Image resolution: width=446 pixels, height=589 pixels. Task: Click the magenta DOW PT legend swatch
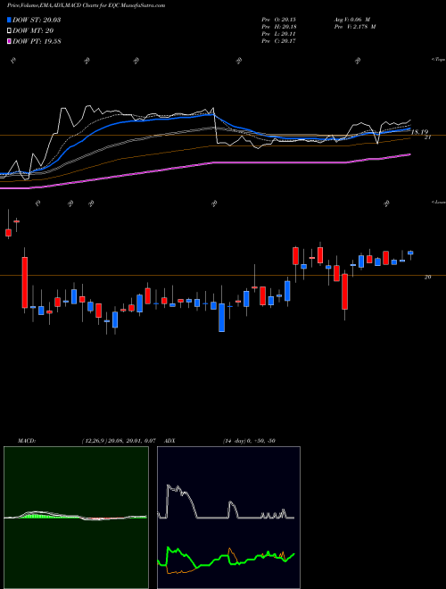[x=9, y=41]
